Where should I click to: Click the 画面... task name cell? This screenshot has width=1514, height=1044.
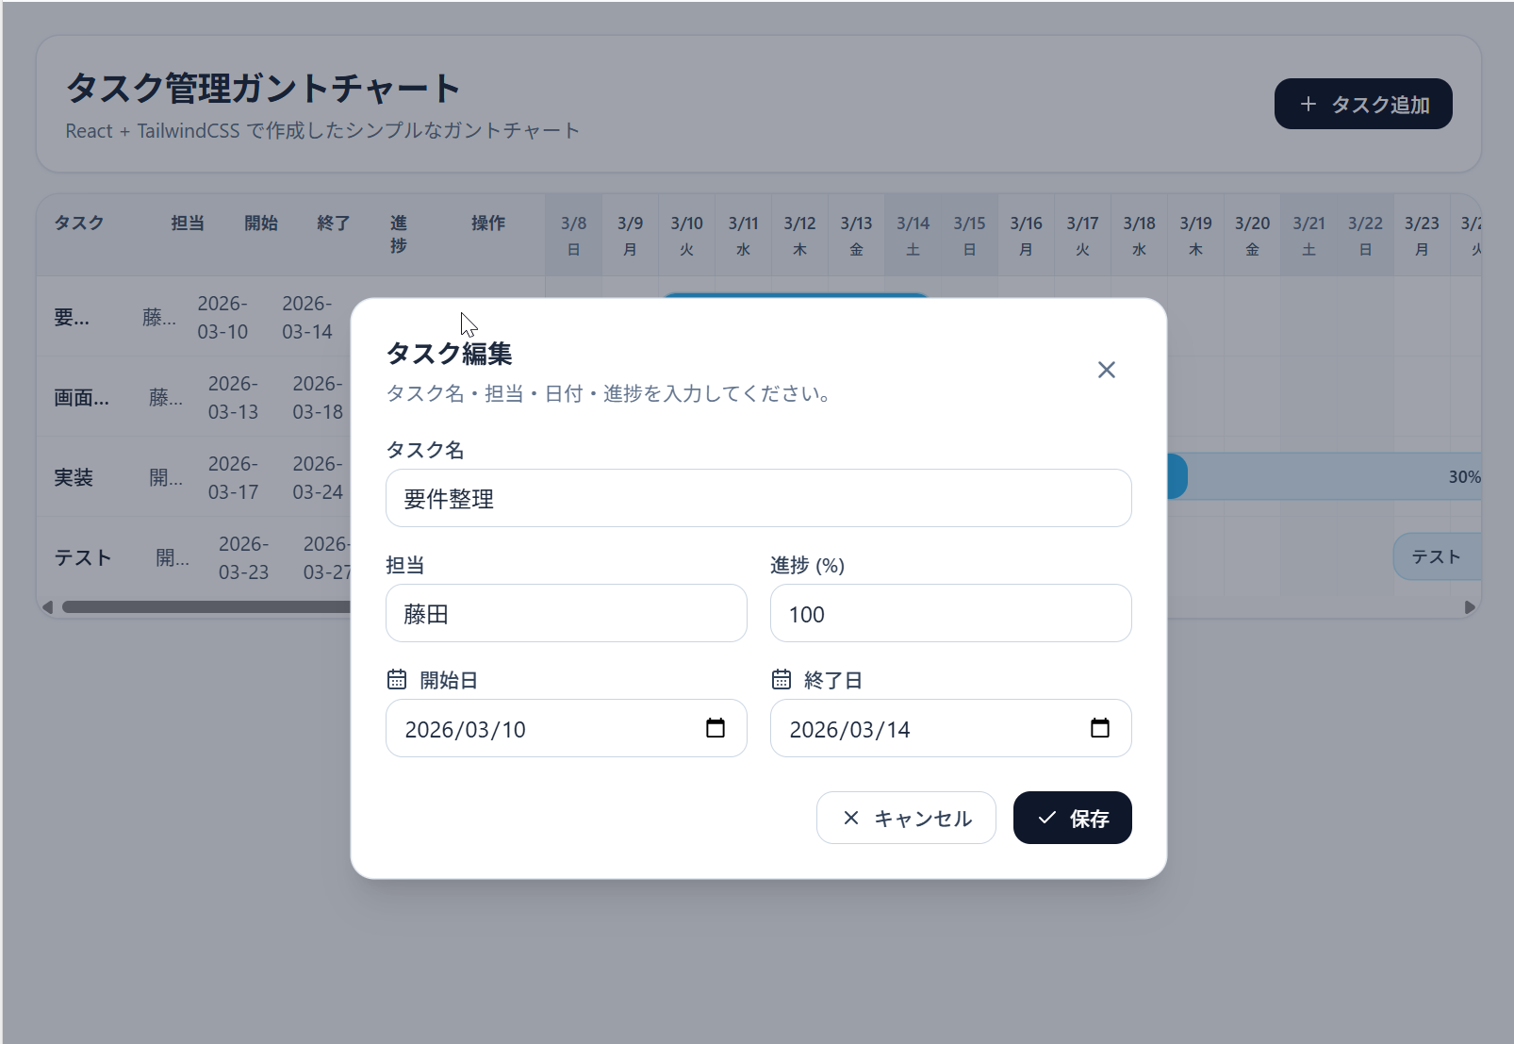pyautogui.click(x=81, y=397)
